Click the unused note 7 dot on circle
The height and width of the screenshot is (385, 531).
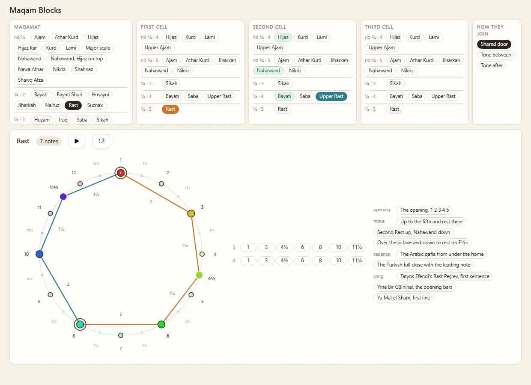pyautogui.click(x=121, y=335)
